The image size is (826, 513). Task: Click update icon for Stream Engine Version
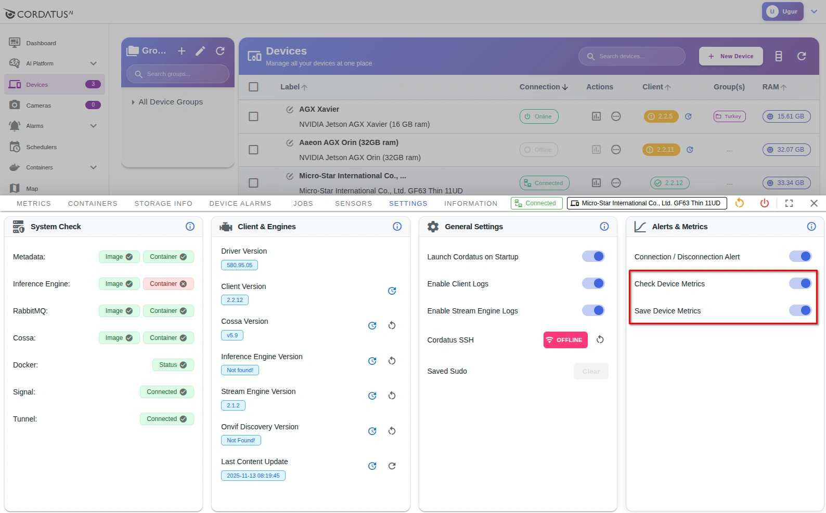372,396
